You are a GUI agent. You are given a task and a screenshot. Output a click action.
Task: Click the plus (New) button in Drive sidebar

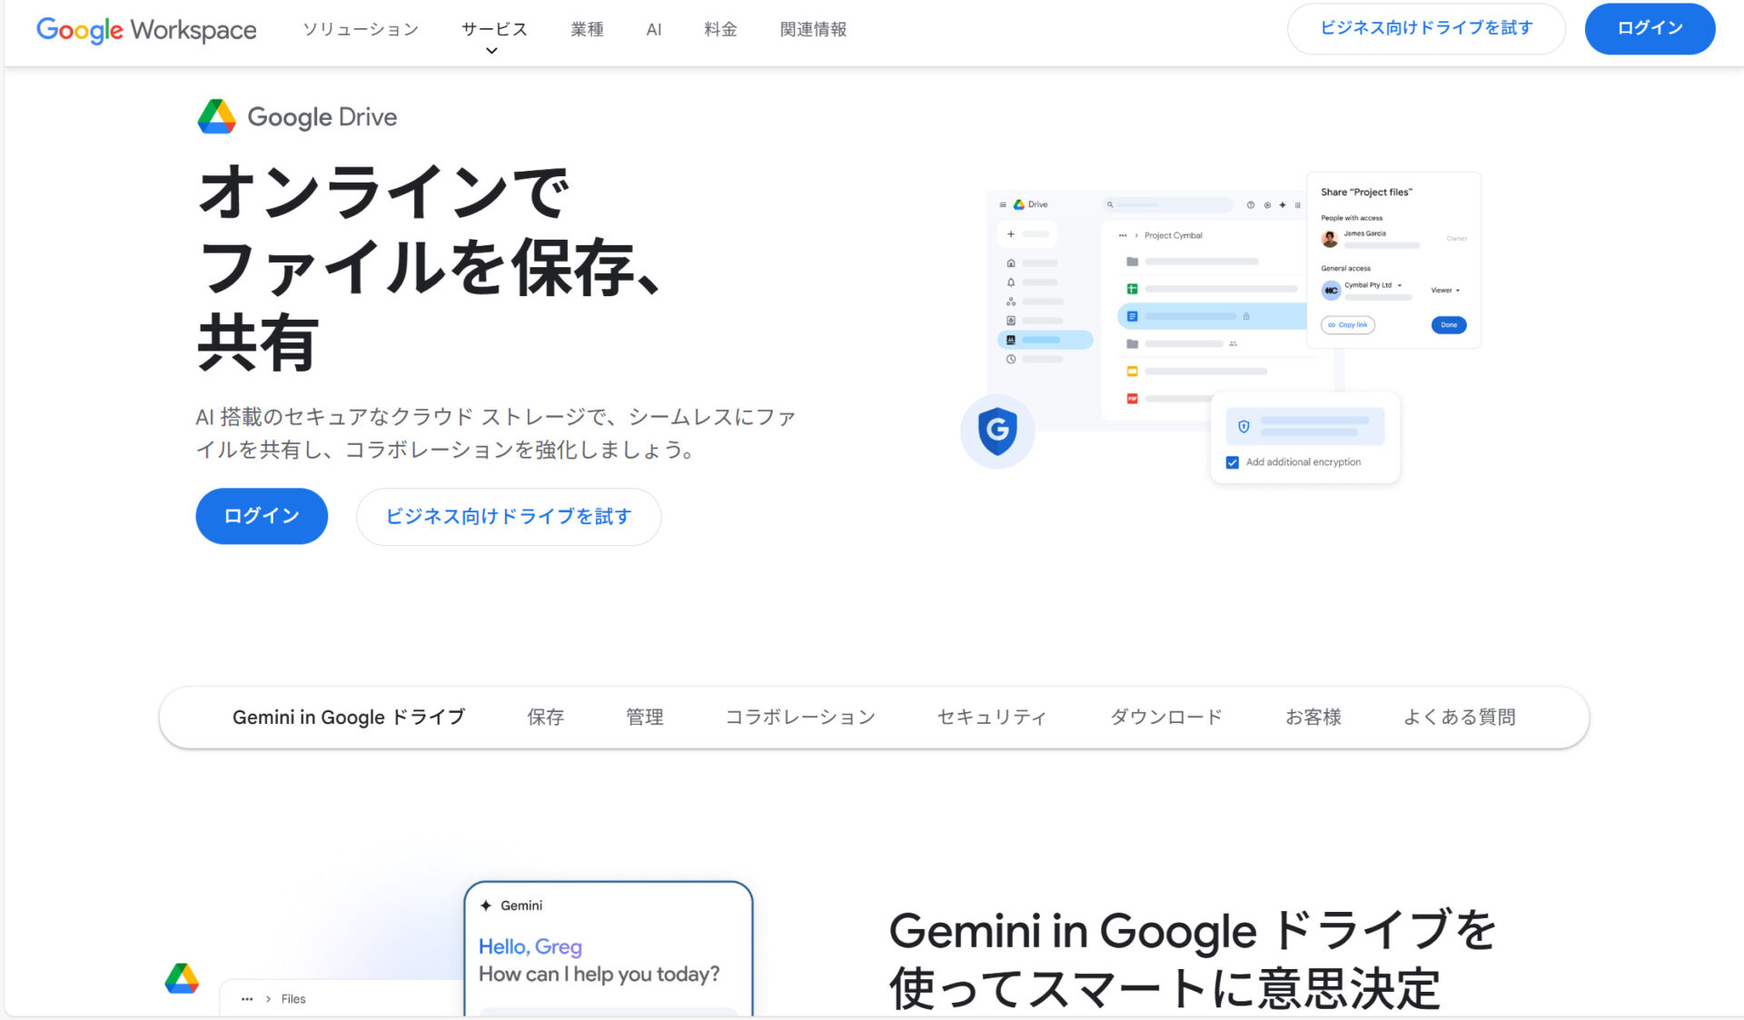pos(1011,234)
